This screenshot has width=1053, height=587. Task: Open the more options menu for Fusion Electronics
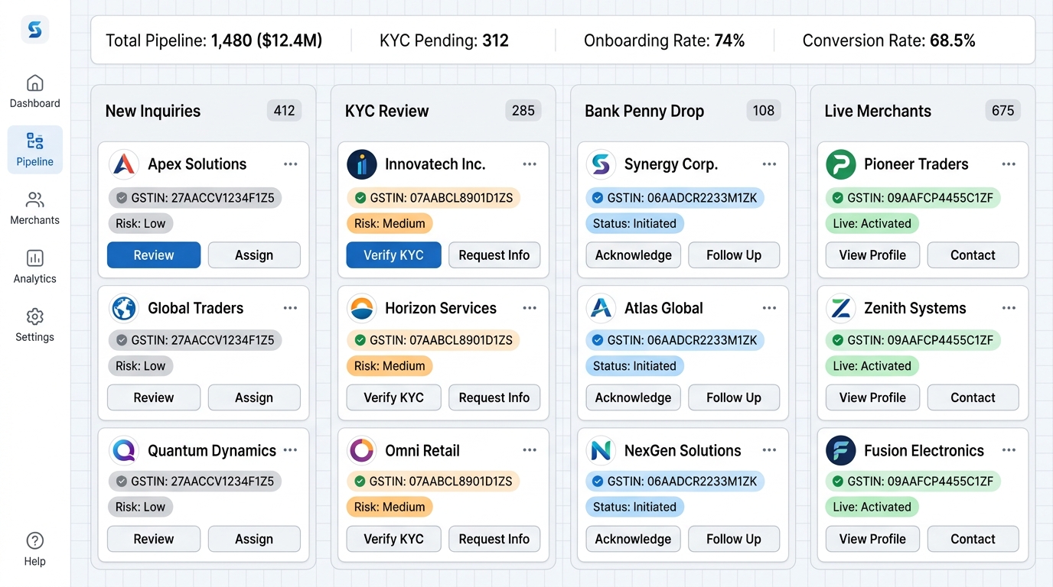coord(1009,450)
